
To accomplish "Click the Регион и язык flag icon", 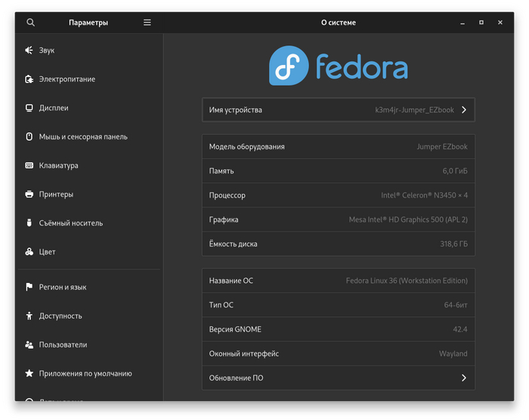I will pos(29,288).
